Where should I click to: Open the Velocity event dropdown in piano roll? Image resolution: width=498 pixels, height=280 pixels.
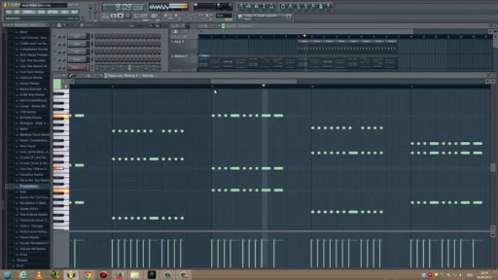(148, 76)
